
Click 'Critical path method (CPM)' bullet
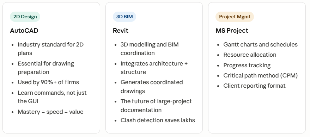pos(261,75)
